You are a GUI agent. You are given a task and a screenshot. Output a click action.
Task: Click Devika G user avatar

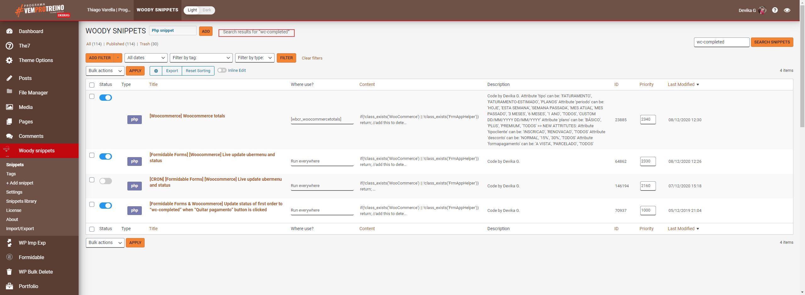click(x=762, y=10)
